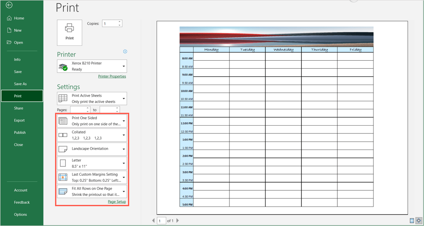Click the back arrow to exit Backstage
The image size is (424, 226).
pyautogui.click(x=9, y=5)
